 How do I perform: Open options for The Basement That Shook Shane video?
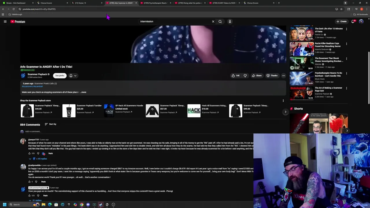[x=346, y=59]
